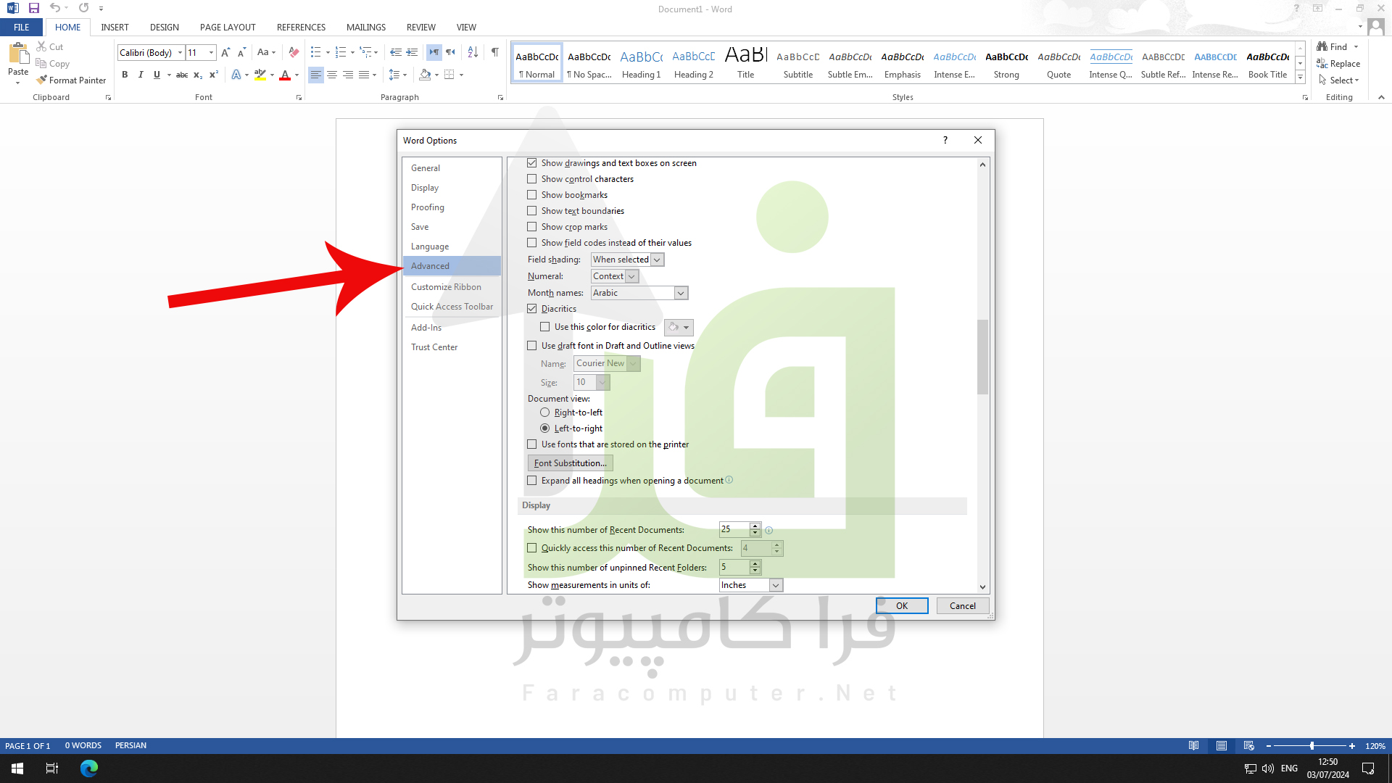Image resolution: width=1392 pixels, height=783 pixels.
Task: Open the diacritics color picker button
Action: point(679,327)
